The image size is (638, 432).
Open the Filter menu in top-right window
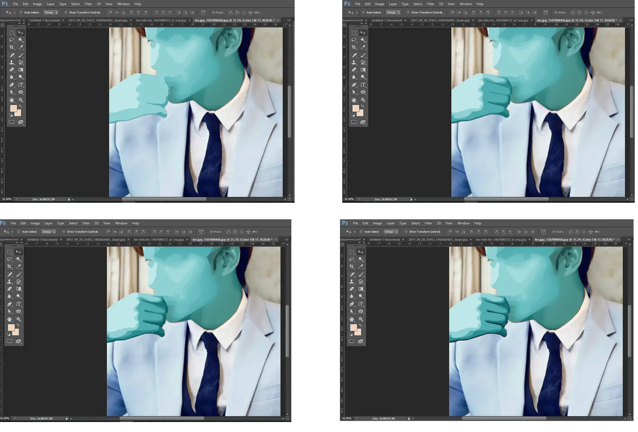pos(431,4)
